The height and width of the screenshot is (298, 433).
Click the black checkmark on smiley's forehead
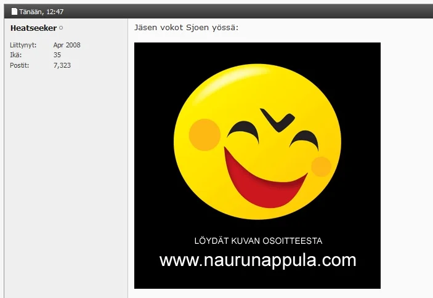tap(275, 120)
